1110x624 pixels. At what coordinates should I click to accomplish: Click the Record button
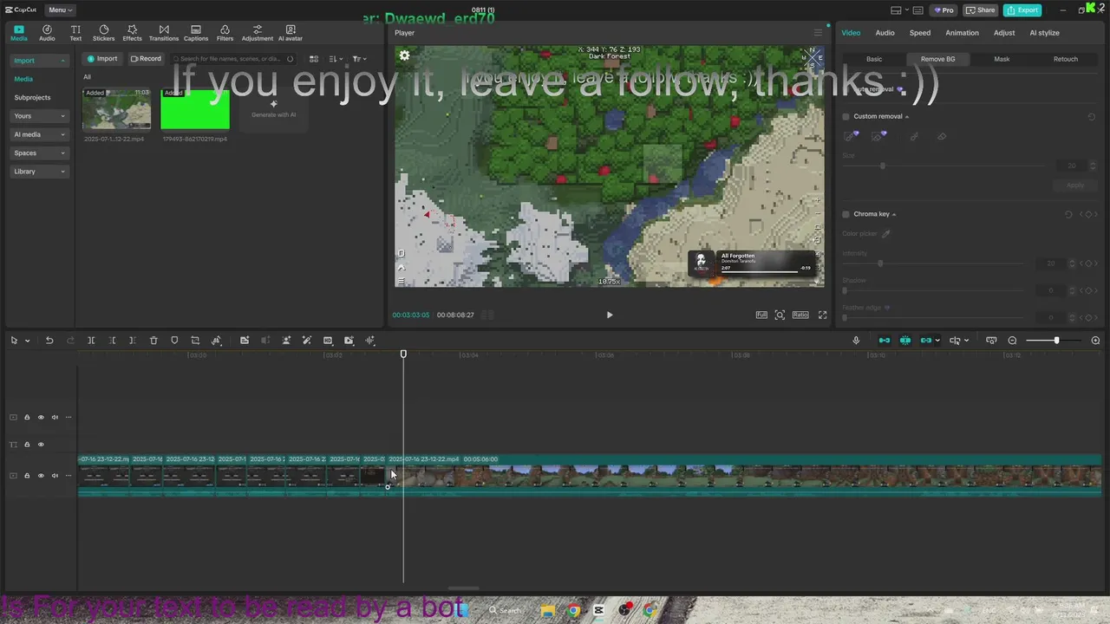click(x=146, y=59)
